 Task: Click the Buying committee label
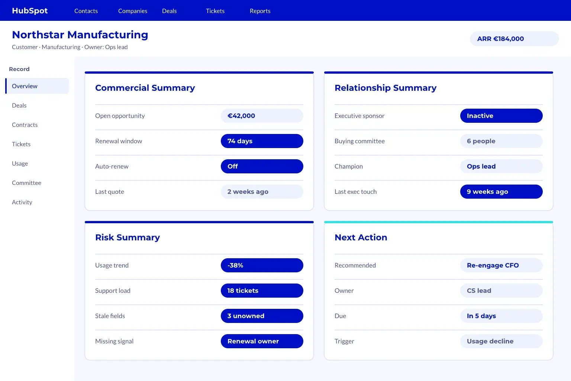[359, 141]
